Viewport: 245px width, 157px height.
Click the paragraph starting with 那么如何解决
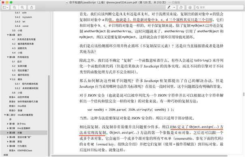[x=151, y=84]
